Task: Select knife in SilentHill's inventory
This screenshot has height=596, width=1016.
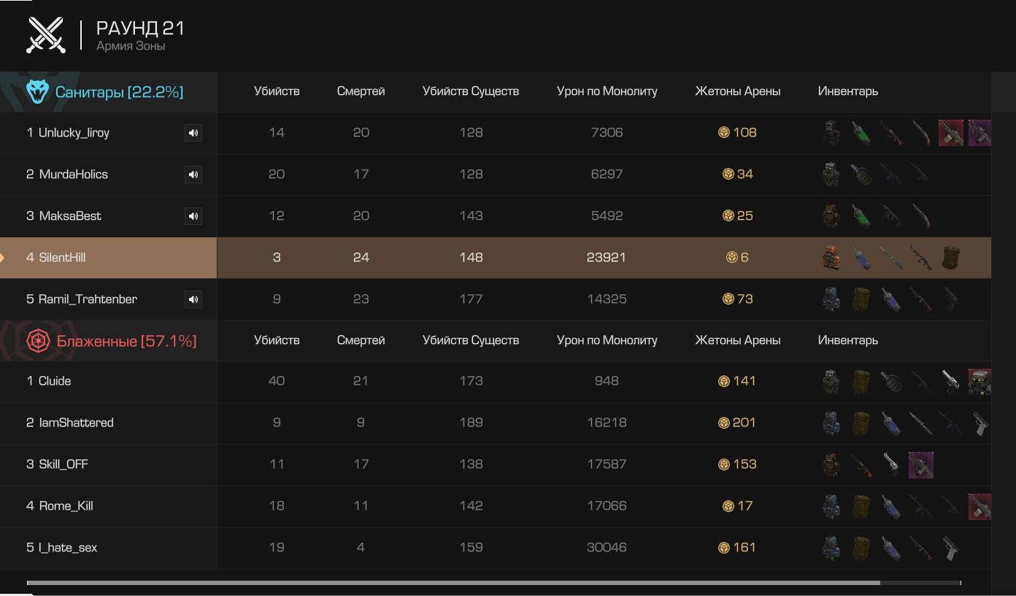Action: coord(891,258)
